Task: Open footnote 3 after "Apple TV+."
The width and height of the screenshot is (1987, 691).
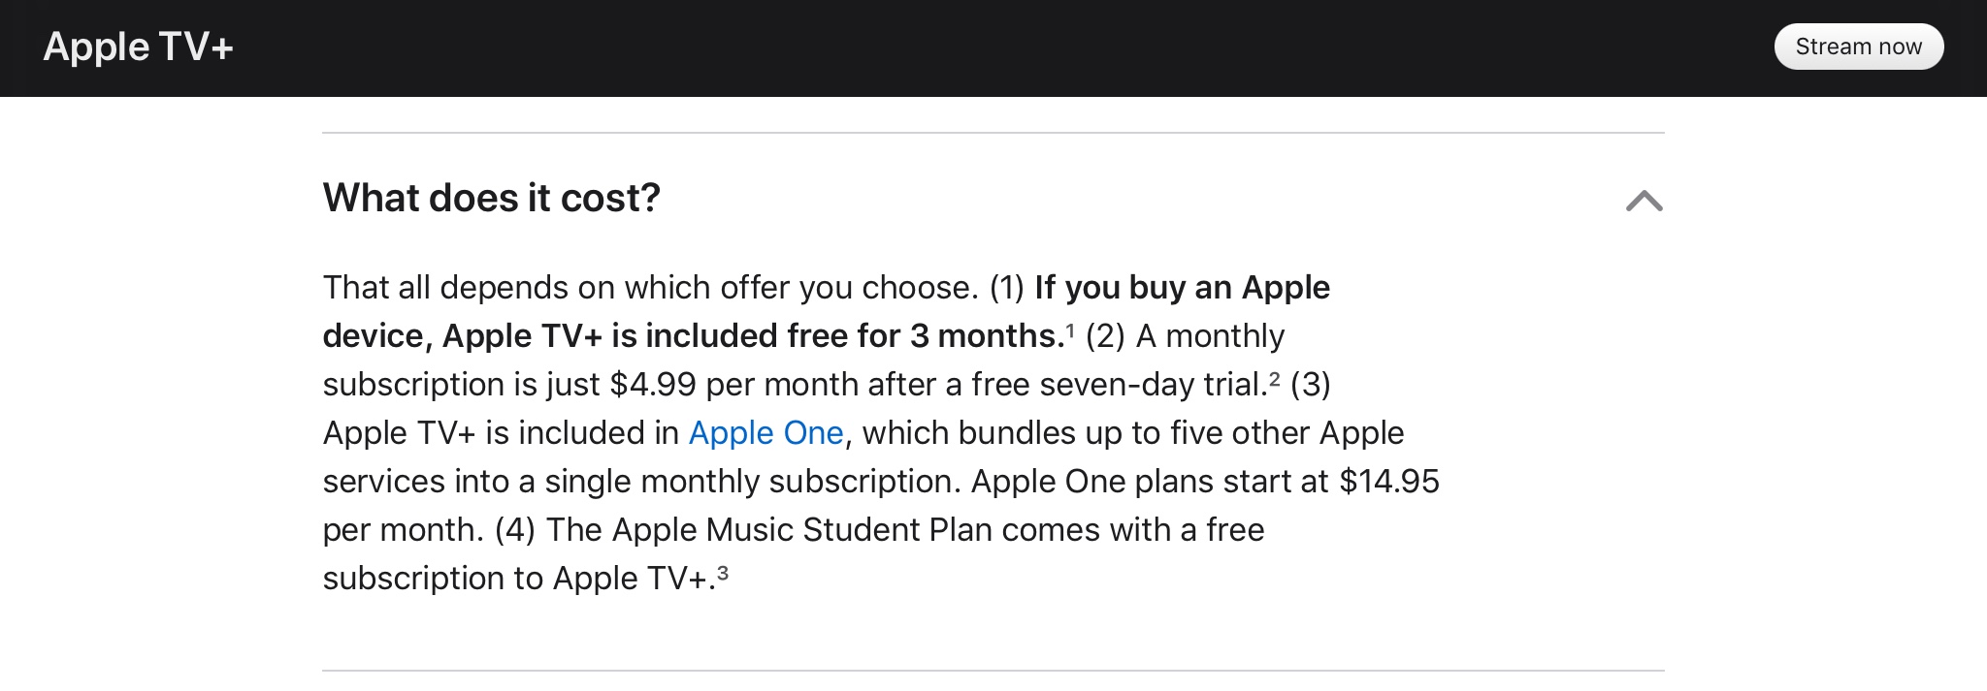Action: [x=722, y=573]
